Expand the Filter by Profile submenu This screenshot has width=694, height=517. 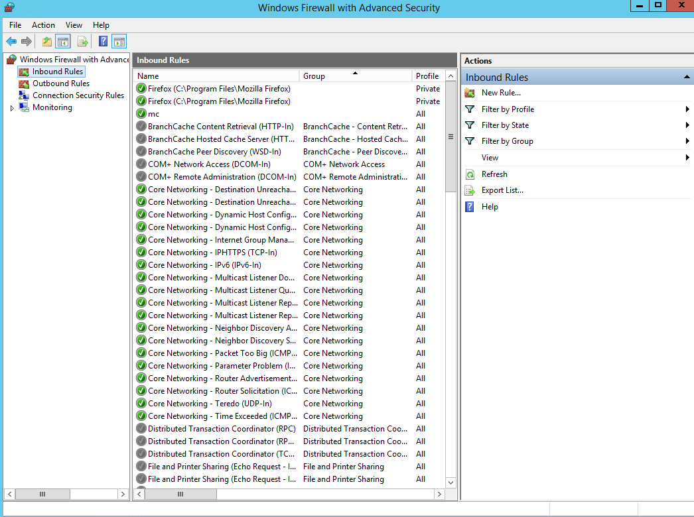click(508, 109)
